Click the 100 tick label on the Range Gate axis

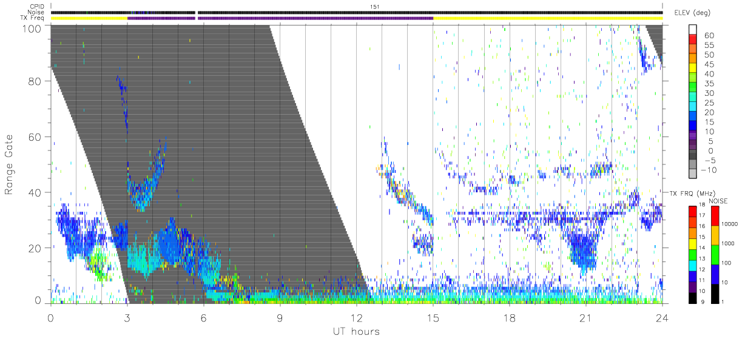pos(33,28)
